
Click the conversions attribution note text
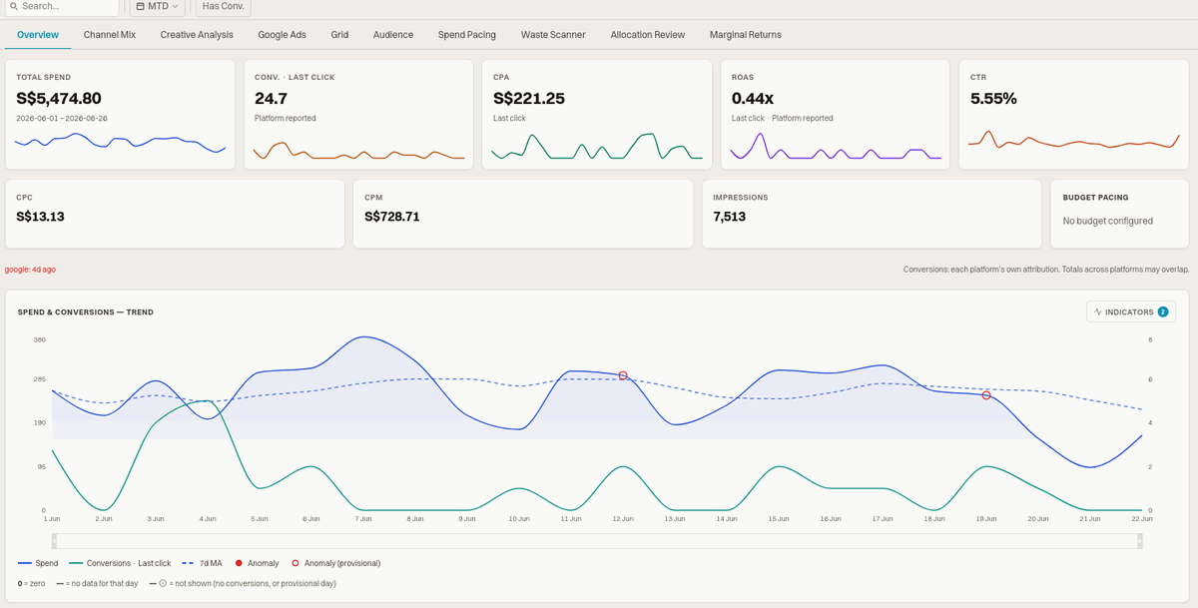[1047, 270]
